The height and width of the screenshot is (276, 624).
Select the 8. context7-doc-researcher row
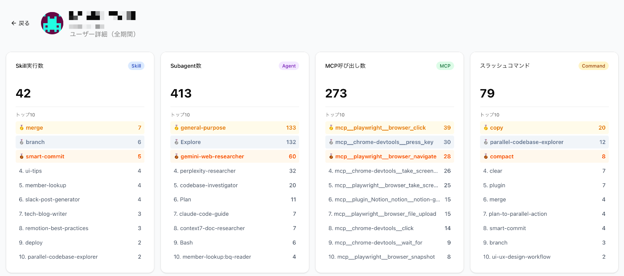pos(234,228)
